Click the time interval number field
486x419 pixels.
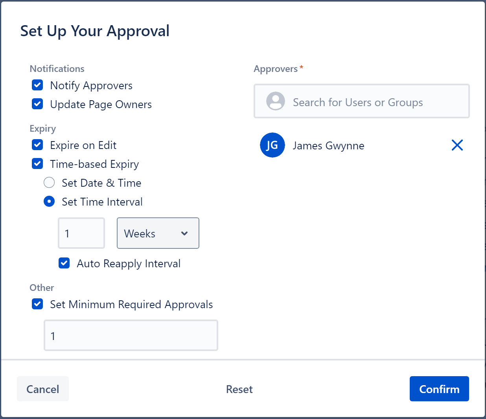point(81,233)
